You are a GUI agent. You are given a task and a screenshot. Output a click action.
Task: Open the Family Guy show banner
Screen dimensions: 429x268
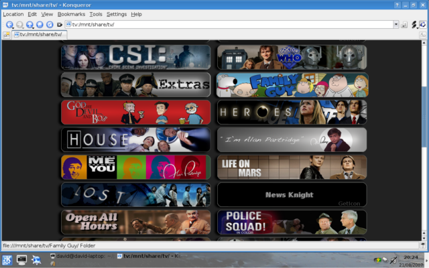[x=292, y=85]
